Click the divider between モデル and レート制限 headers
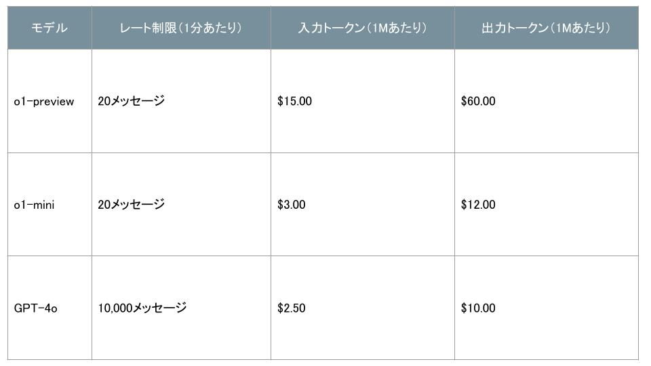Image resolution: width=651 pixels, height=366 pixels. [92, 28]
